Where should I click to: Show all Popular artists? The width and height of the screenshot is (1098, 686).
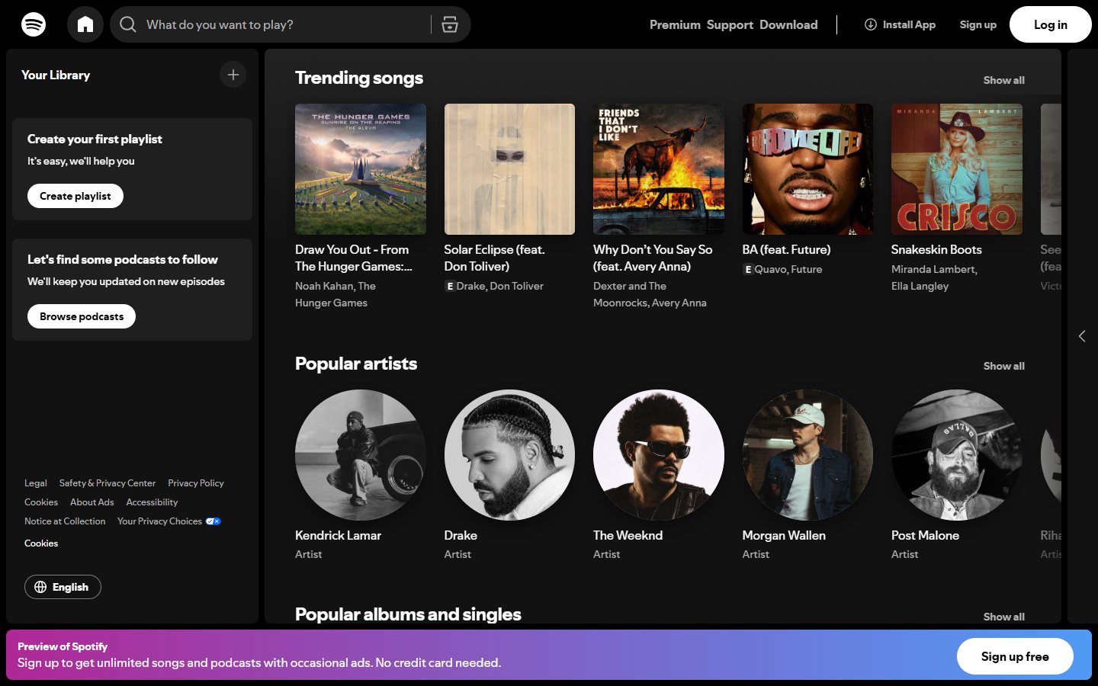1003,366
